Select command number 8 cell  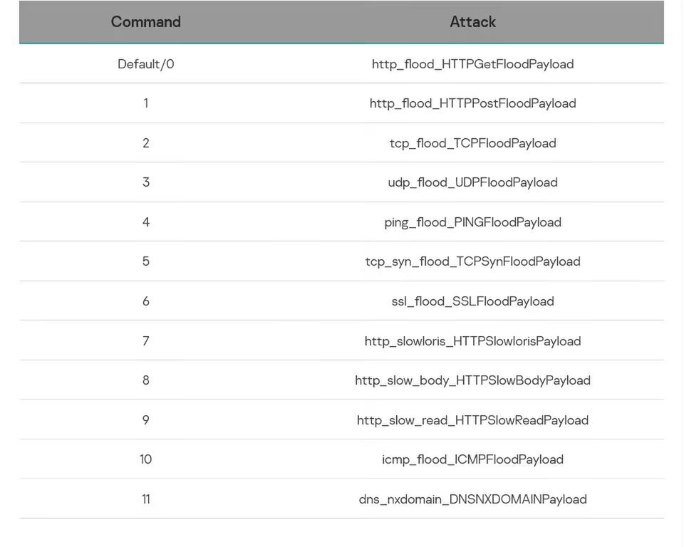tap(146, 380)
